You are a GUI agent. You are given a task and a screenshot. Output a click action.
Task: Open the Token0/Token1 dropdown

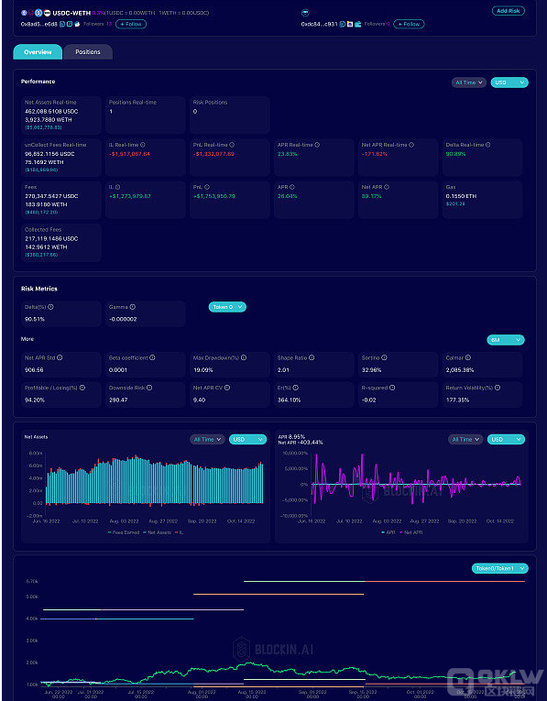pyautogui.click(x=500, y=569)
